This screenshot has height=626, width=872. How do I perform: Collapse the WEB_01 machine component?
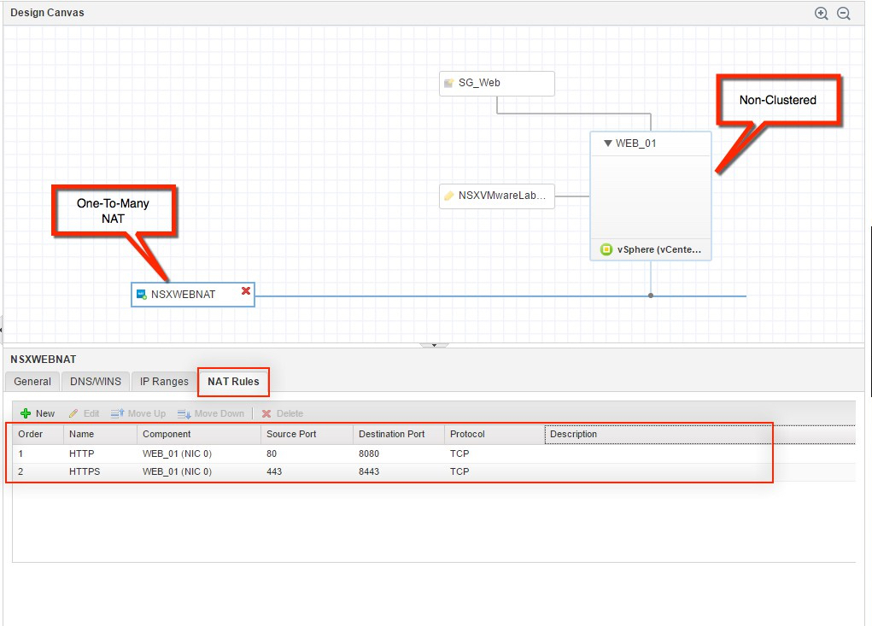point(607,143)
